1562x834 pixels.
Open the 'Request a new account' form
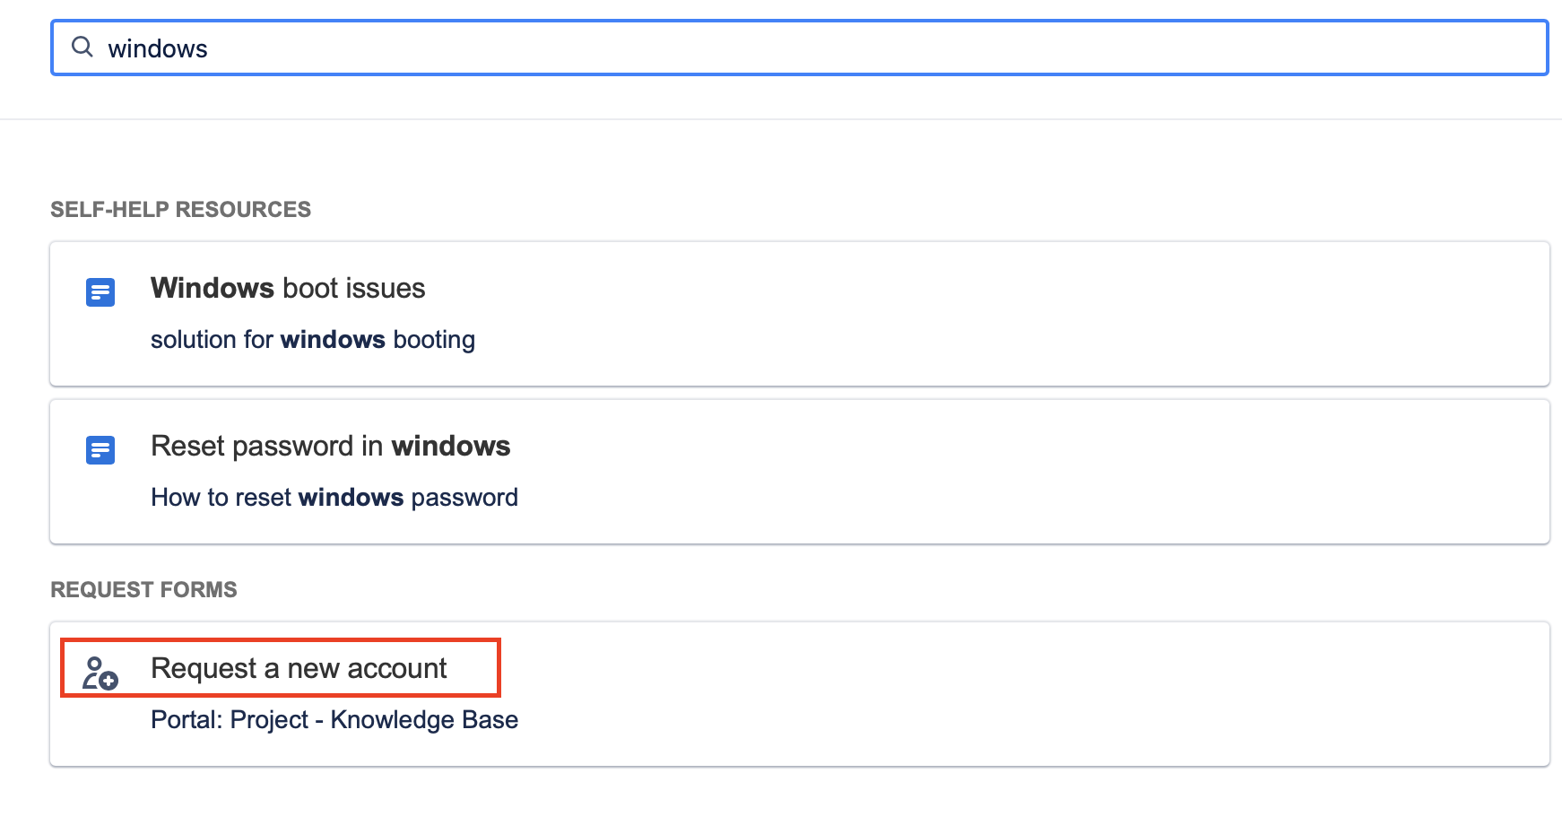(299, 668)
